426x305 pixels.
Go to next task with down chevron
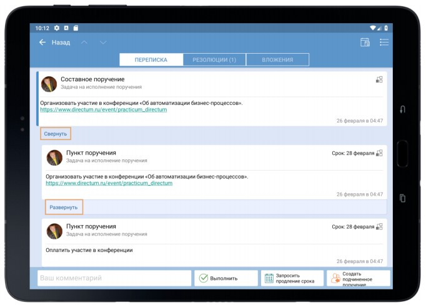(x=103, y=42)
